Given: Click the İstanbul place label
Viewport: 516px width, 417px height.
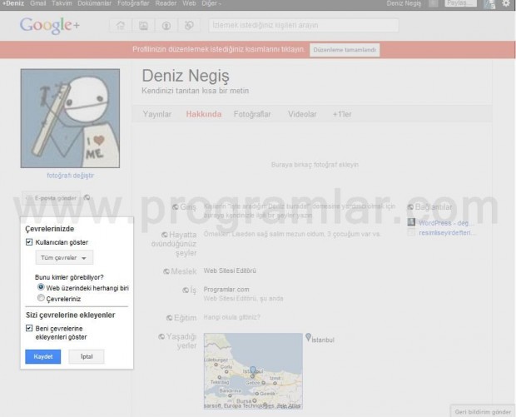Looking at the screenshot, I should click(x=323, y=340).
